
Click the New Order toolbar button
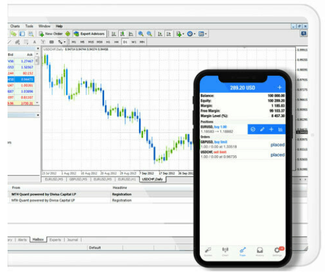point(50,34)
